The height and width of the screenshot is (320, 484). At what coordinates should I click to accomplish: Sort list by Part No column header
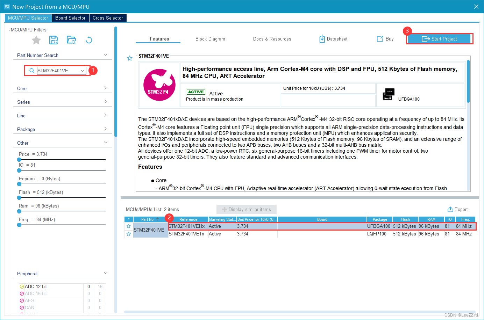coord(150,219)
